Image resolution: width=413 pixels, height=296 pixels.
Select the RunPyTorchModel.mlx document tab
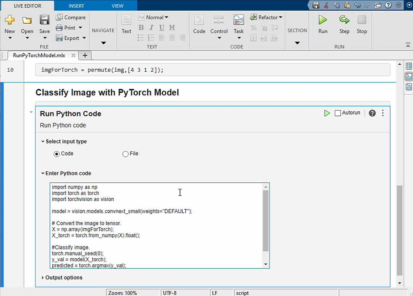click(x=39, y=55)
